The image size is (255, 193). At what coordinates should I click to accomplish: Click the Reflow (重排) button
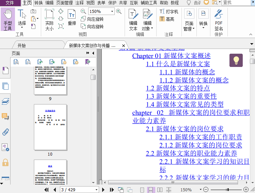click(72, 18)
